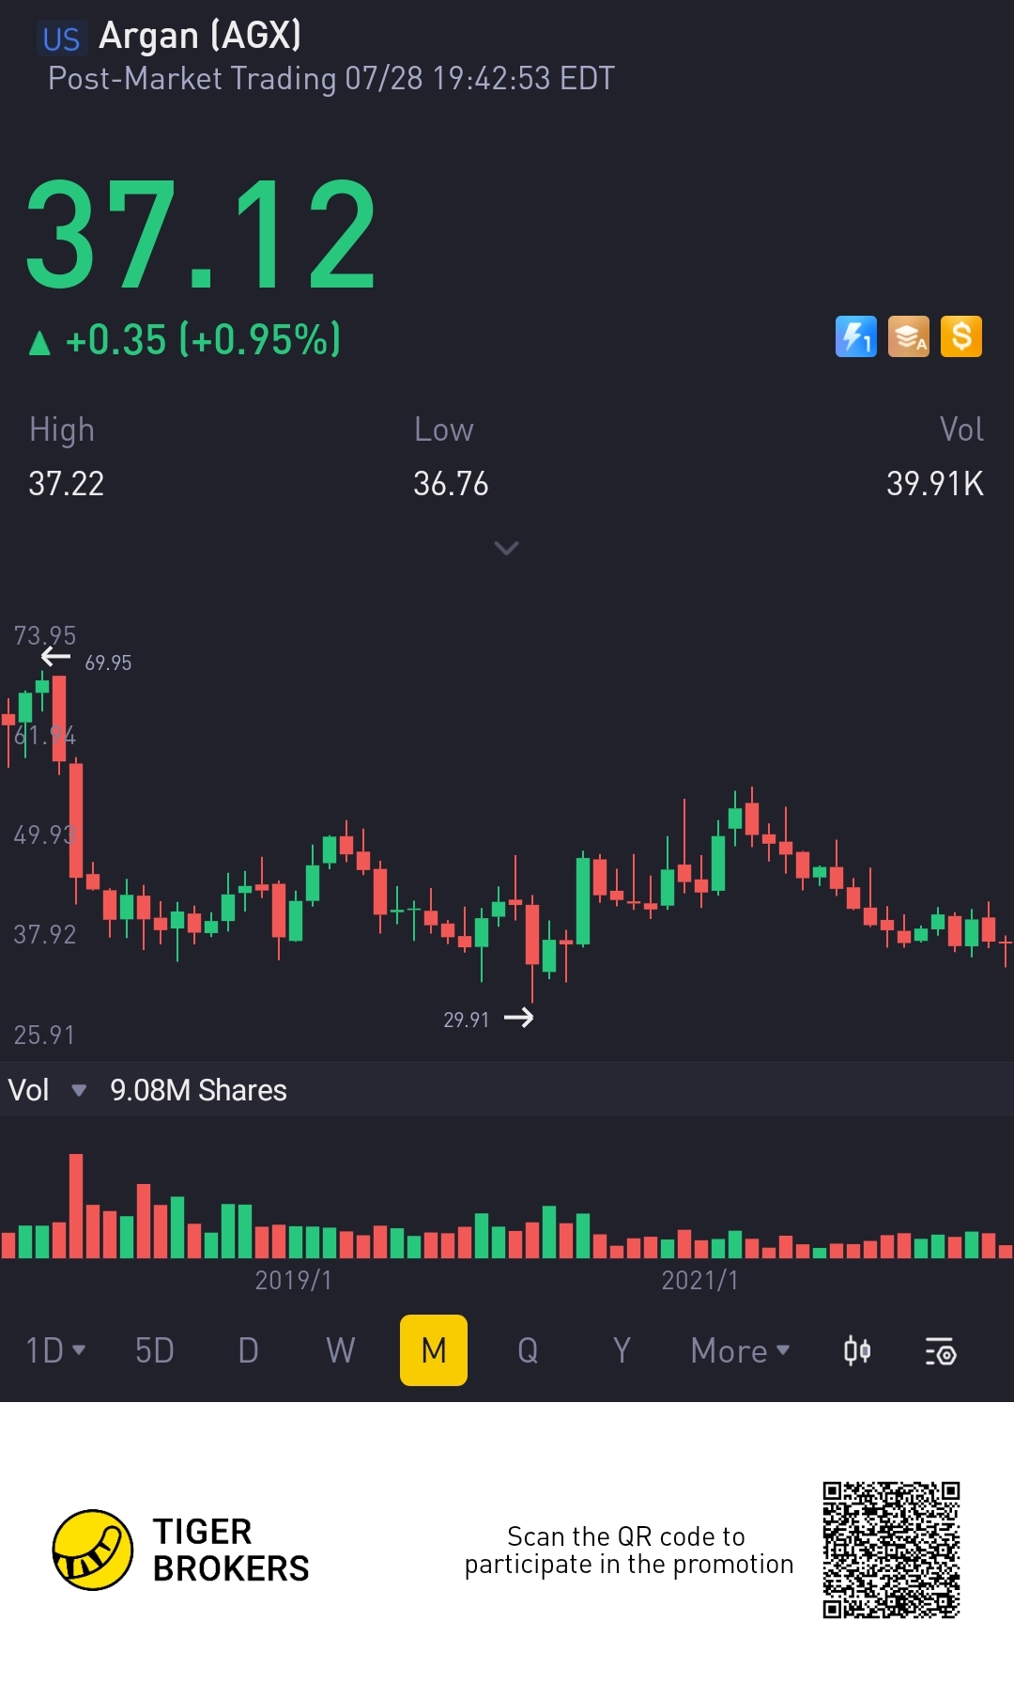The image size is (1014, 1699).
Task: Open the candlestick chart type icon
Action: click(857, 1351)
